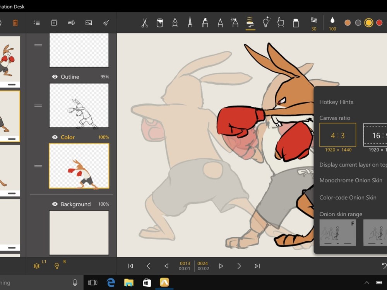Click the Outline layer reorder handle
The width and height of the screenshot is (387, 290).
[38, 106]
